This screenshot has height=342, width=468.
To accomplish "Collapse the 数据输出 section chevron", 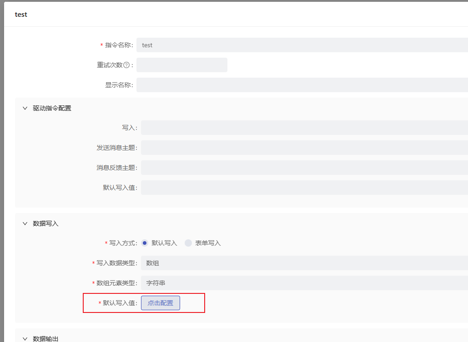I will (x=25, y=339).
